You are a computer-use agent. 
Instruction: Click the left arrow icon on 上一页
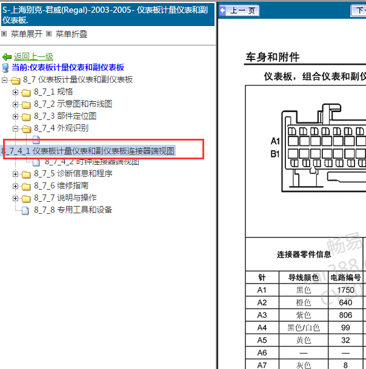click(x=222, y=10)
